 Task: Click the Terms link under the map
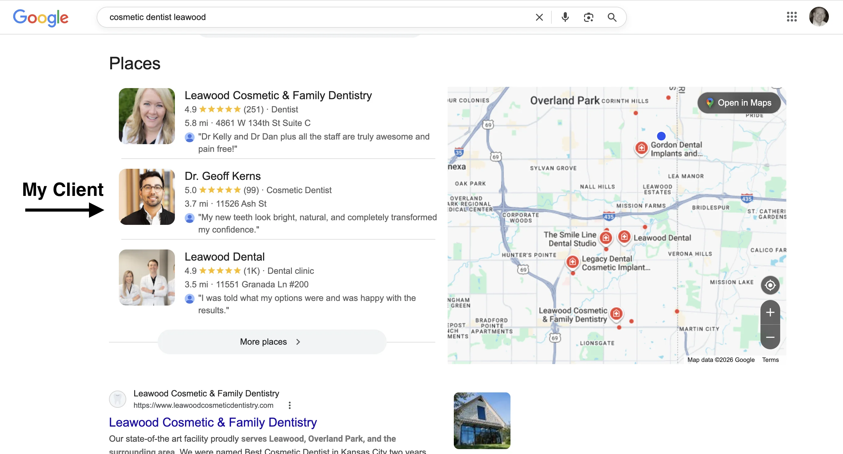click(770, 360)
